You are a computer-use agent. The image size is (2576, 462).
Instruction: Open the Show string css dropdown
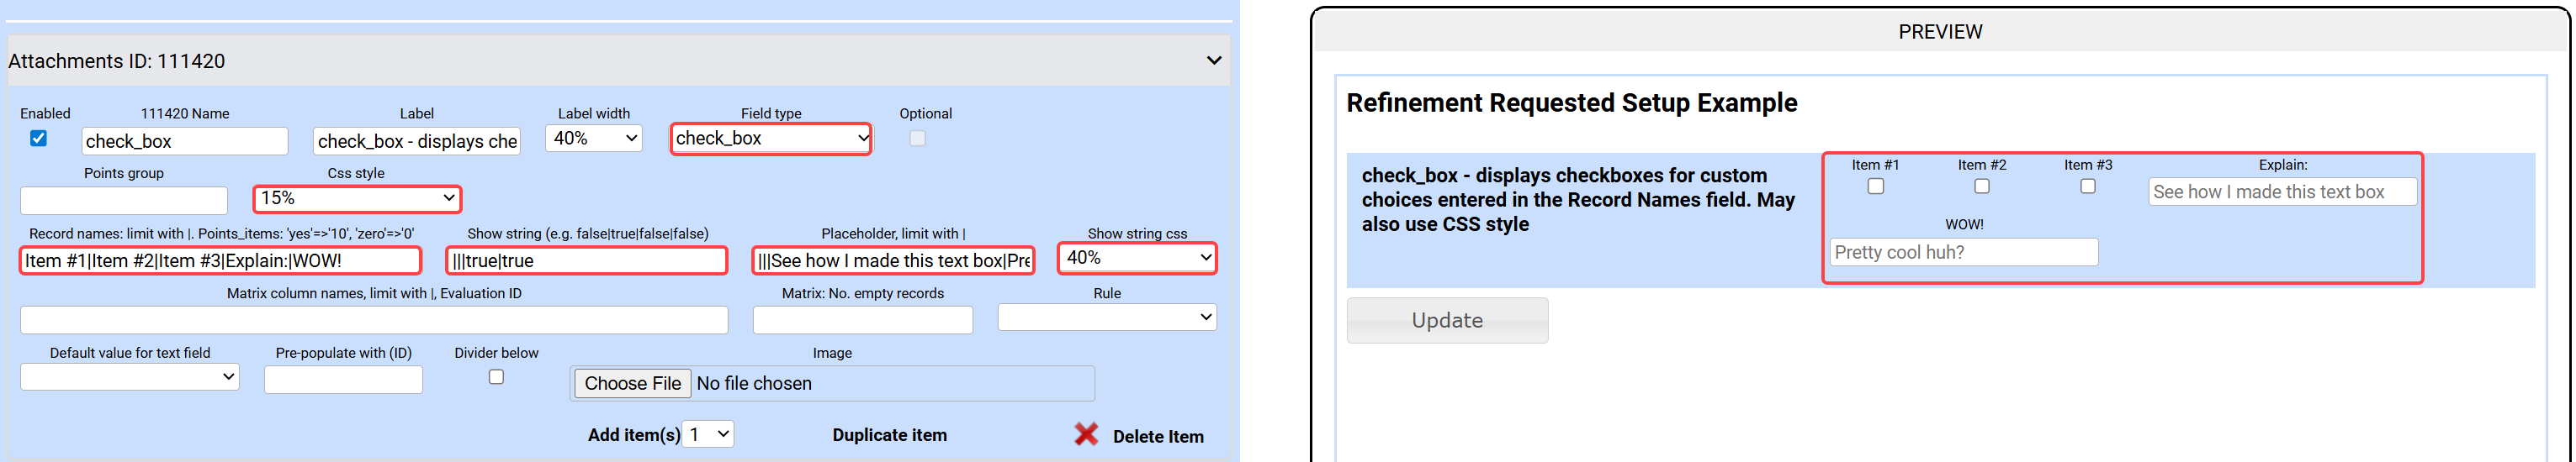pos(1138,259)
